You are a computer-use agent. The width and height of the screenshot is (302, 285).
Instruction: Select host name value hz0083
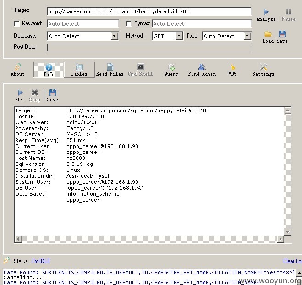tap(76, 158)
